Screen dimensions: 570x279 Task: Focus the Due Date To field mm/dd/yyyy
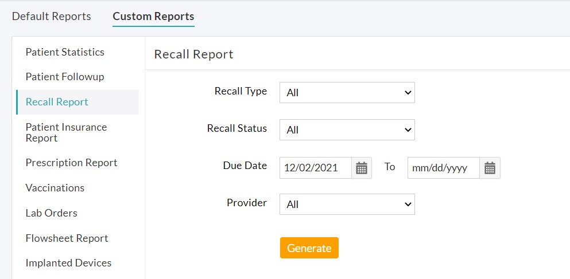[x=444, y=168]
